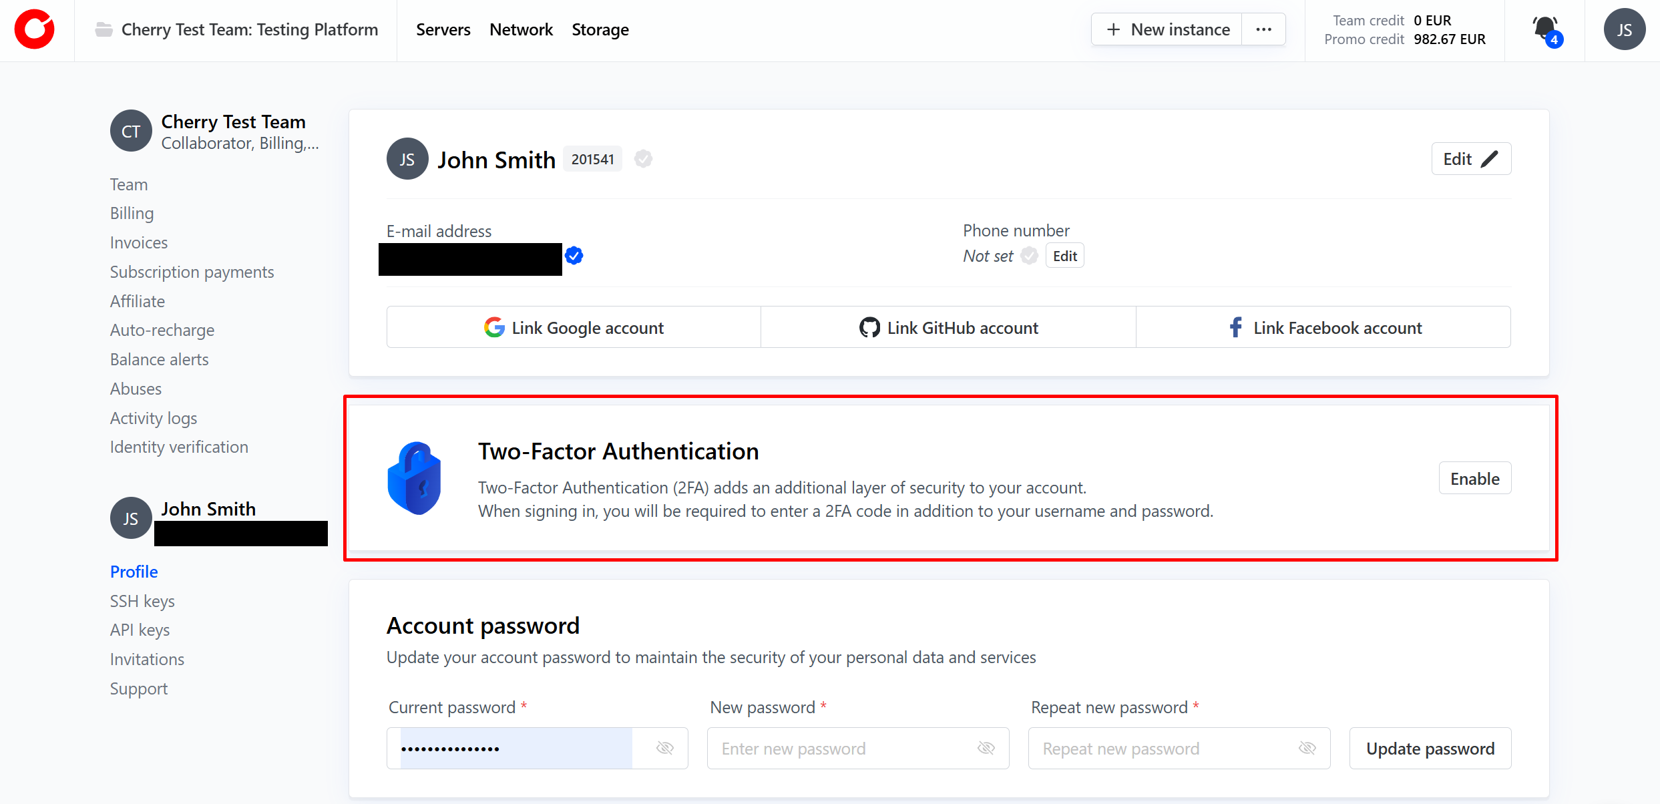Open the notifications bell icon
1660x804 pixels.
point(1545,29)
